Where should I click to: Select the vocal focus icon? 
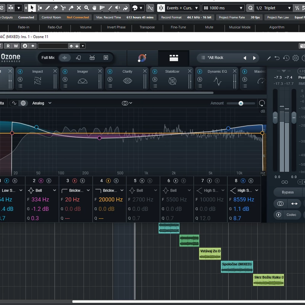(x=79, y=58)
